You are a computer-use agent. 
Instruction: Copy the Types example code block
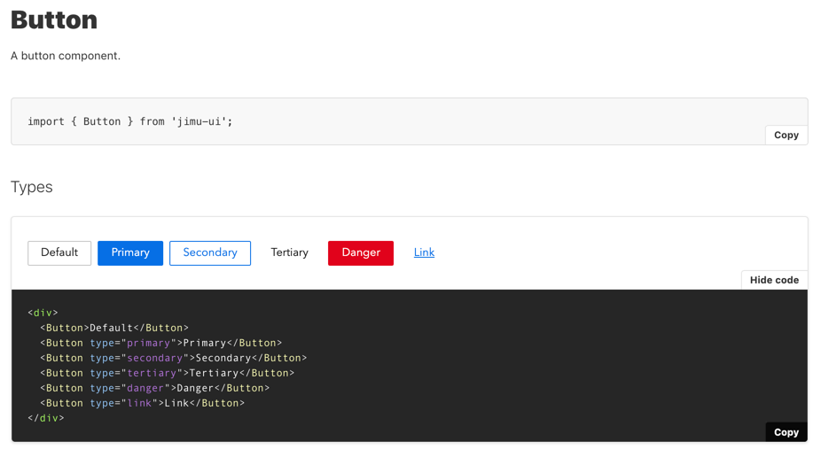click(786, 432)
